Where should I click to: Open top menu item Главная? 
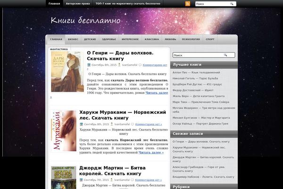point(54,4)
